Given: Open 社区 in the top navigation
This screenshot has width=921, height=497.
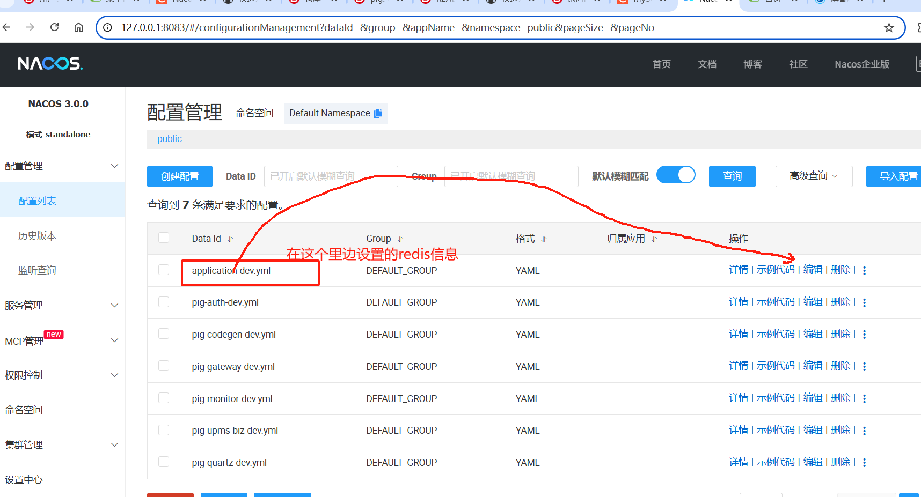Looking at the screenshot, I should coord(798,64).
